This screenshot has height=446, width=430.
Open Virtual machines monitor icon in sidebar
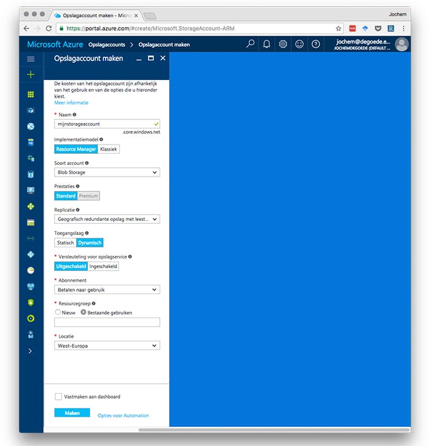31,190
